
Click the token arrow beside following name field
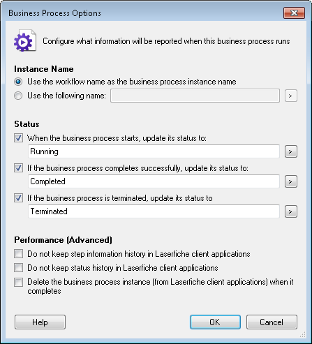[x=291, y=96]
